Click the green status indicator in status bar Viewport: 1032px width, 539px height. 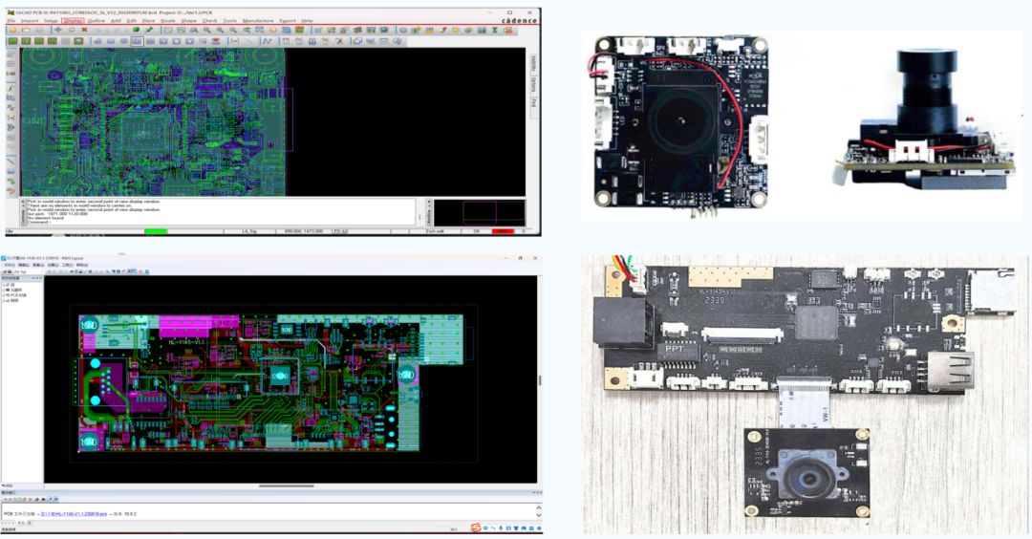156,231
